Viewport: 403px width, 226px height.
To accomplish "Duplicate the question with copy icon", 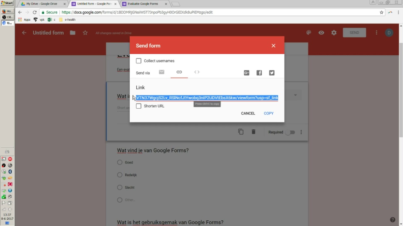I will 241,132.
